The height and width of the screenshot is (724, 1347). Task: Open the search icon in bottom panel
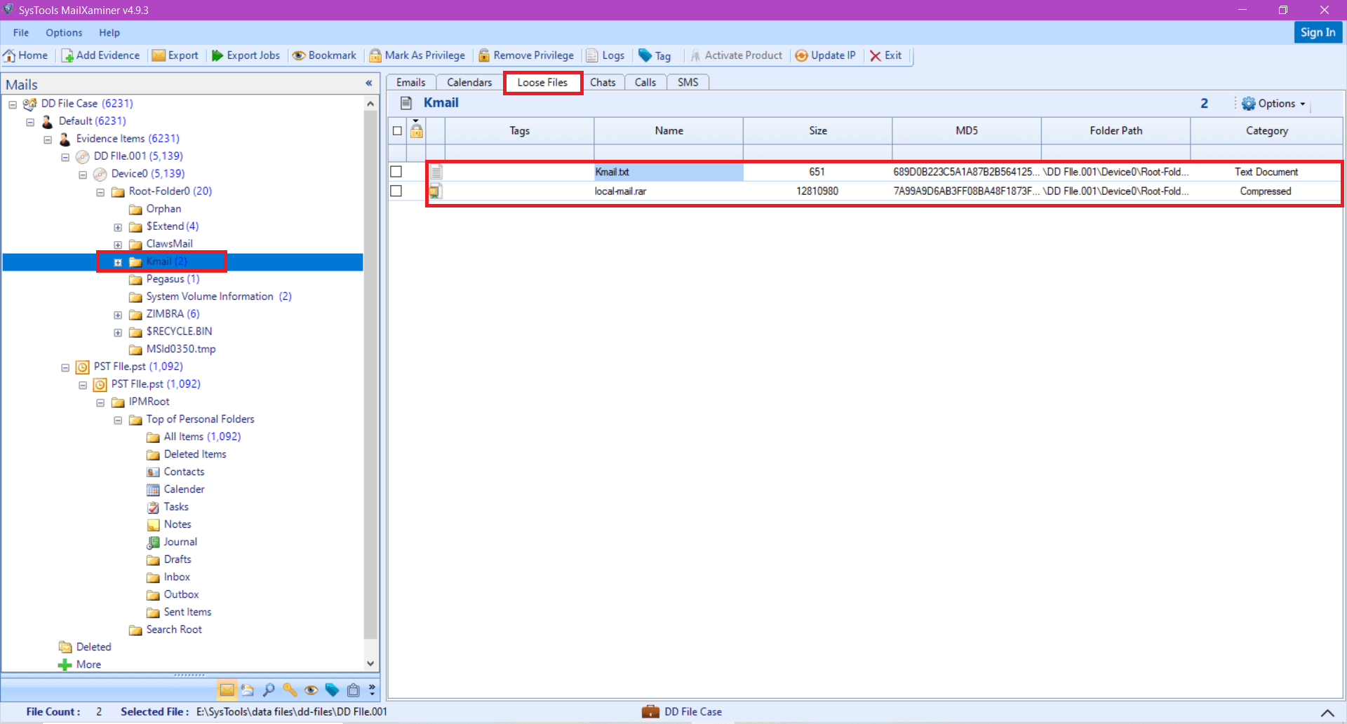(269, 690)
